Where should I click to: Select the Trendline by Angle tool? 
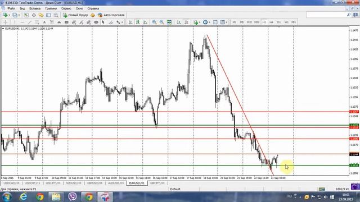[110, 22]
